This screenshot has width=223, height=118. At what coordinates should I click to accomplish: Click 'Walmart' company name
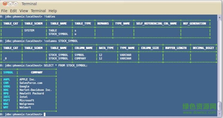(25, 107)
